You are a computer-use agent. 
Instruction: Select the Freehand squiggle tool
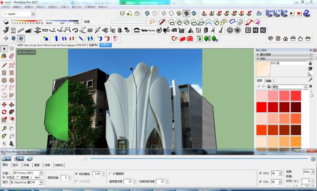pyautogui.click(x=12, y=65)
